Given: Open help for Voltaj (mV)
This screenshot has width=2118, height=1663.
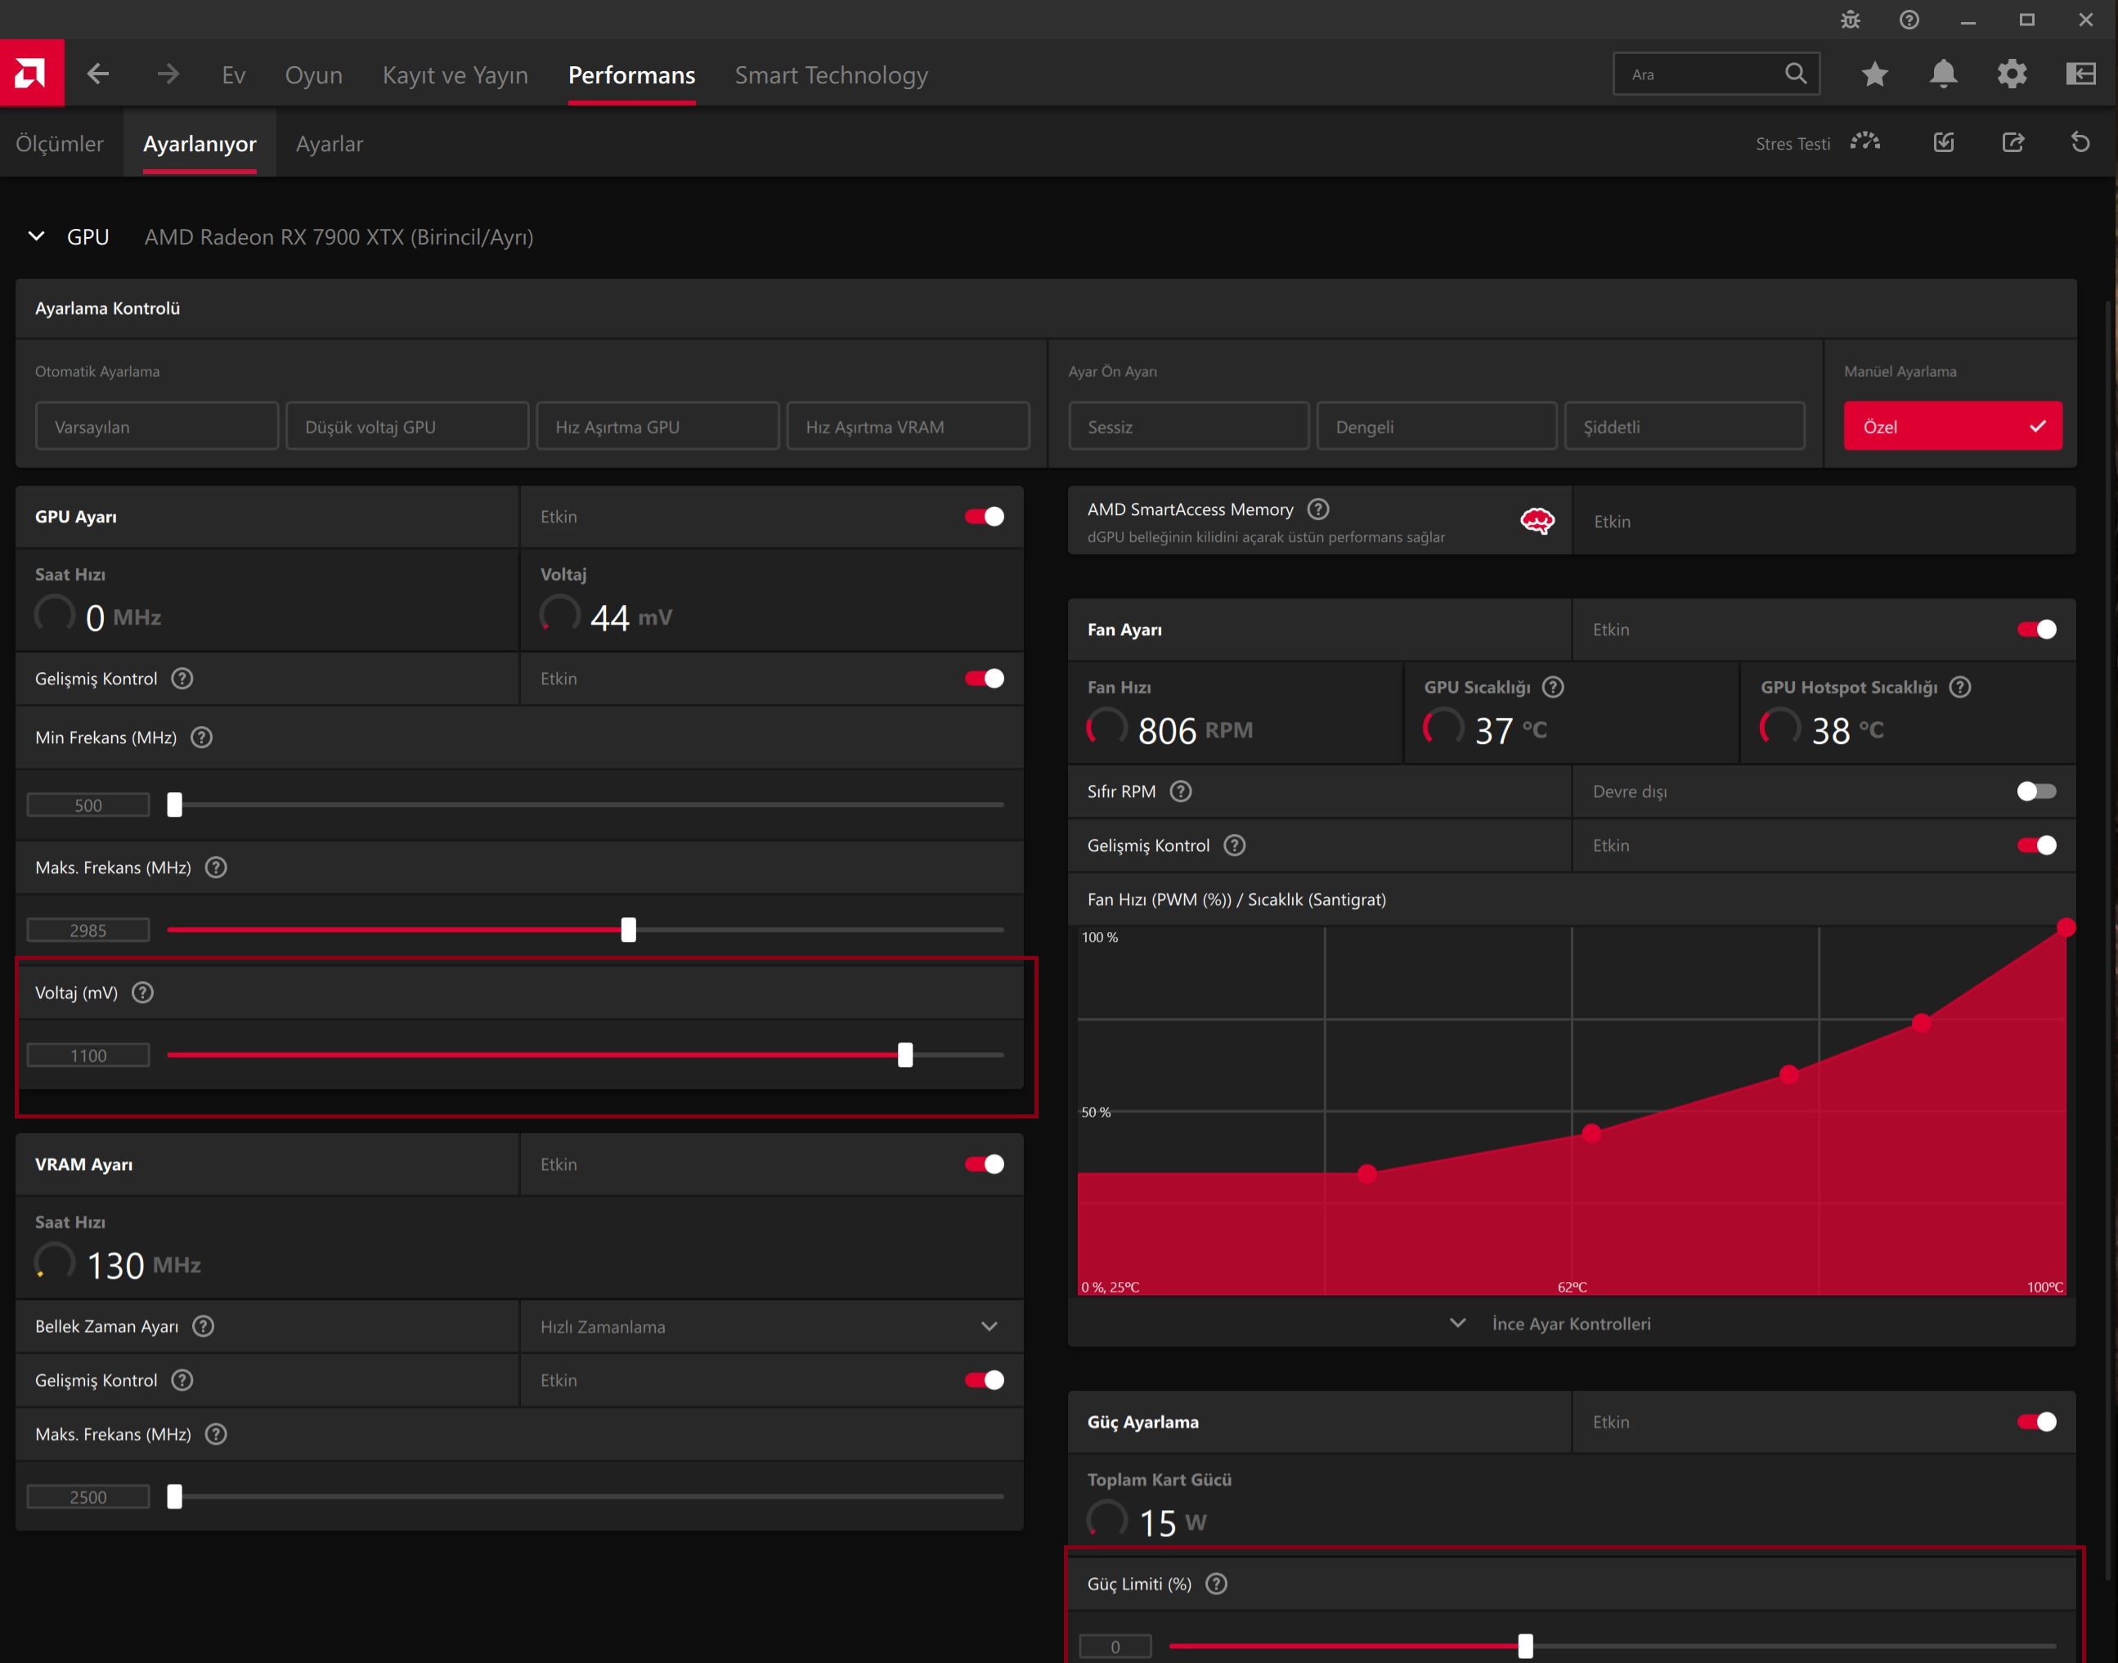Looking at the screenshot, I should click(142, 992).
